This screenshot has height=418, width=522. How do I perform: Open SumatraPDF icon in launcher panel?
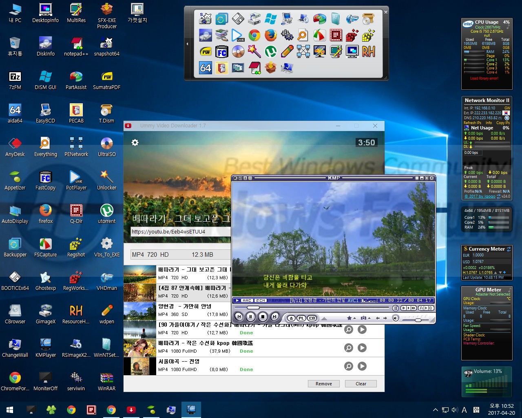pos(205,51)
